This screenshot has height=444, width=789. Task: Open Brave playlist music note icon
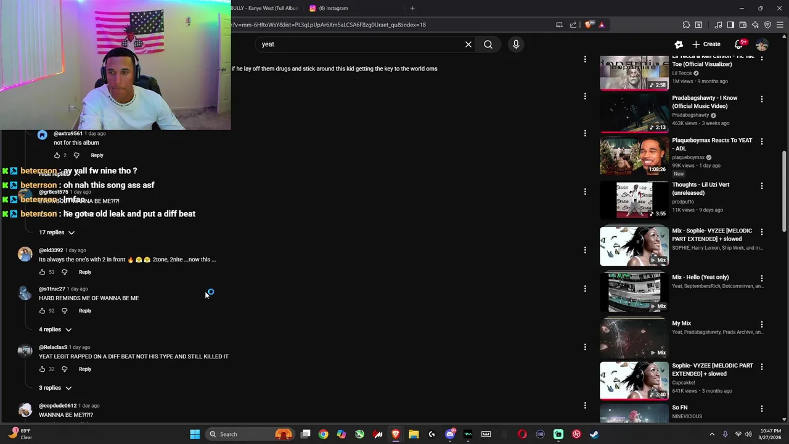718,25
